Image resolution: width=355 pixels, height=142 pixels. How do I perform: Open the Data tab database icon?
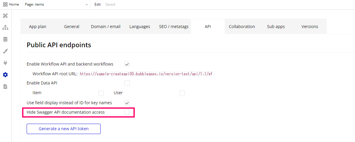pyautogui.click(x=5, y=40)
